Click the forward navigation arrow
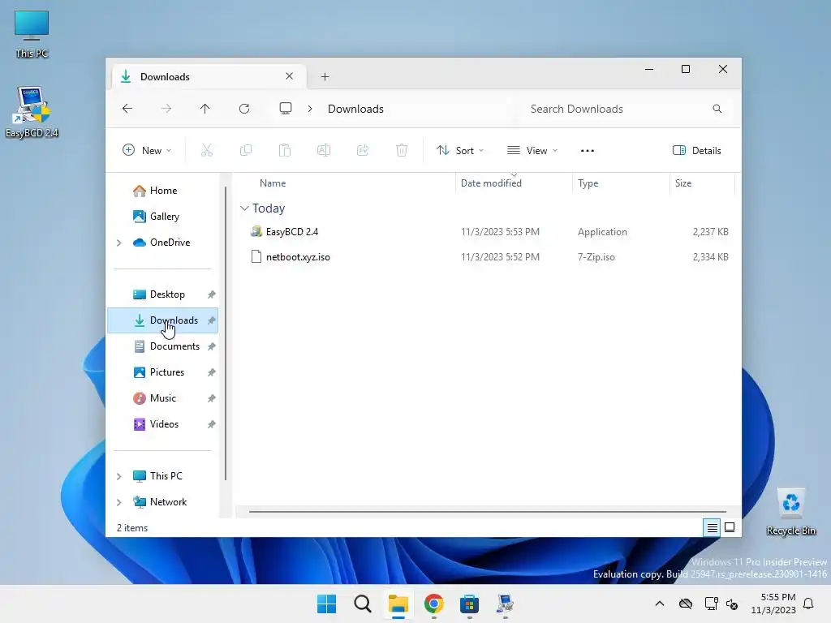 166,109
